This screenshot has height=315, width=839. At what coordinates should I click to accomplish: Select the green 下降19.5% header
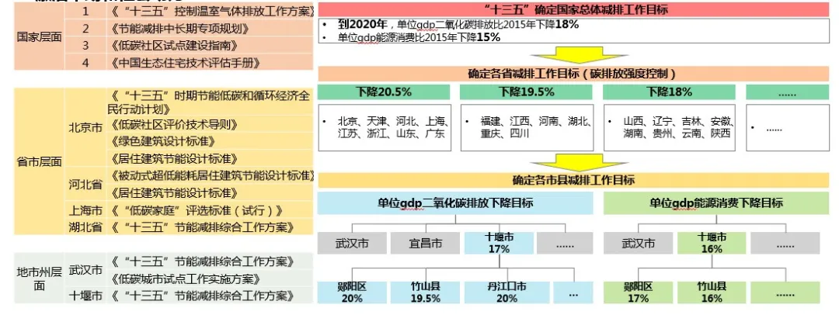click(x=526, y=92)
